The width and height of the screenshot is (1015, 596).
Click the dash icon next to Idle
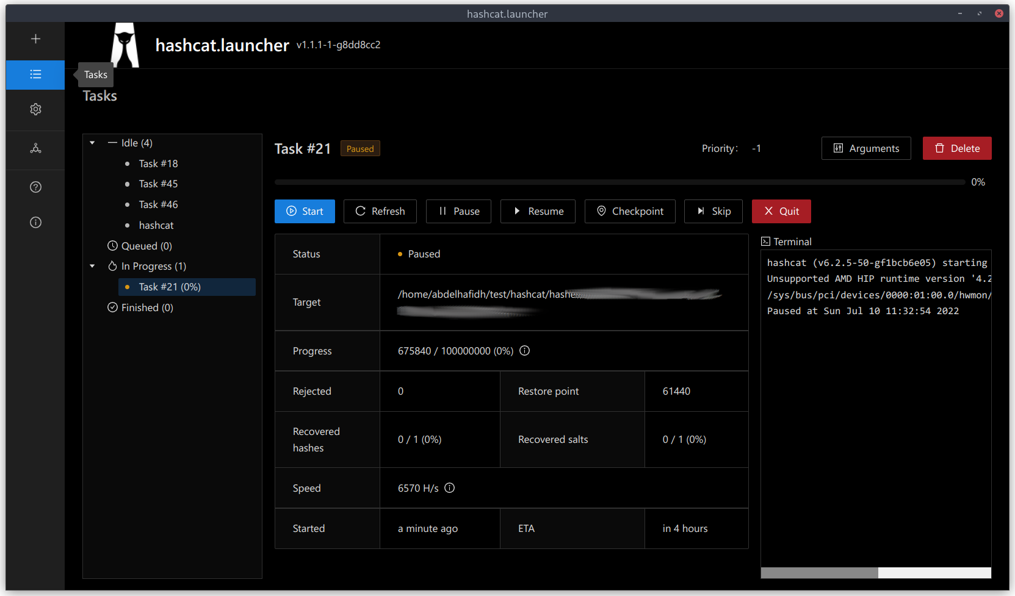click(x=112, y=143)
